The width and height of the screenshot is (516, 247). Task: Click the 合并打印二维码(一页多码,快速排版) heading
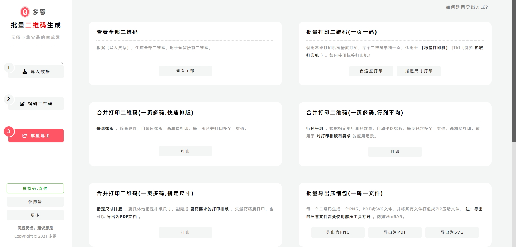click(x=145, y=113)
